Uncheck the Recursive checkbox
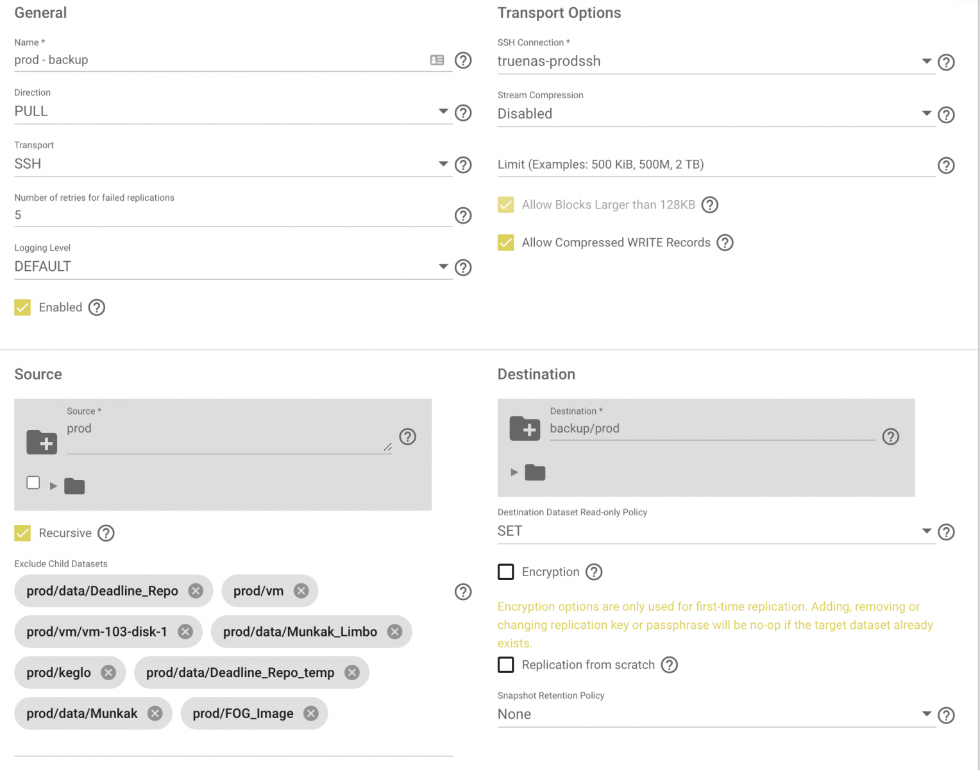Image resolution: width=980 pixels, height=770 pixels. (22, 533)
